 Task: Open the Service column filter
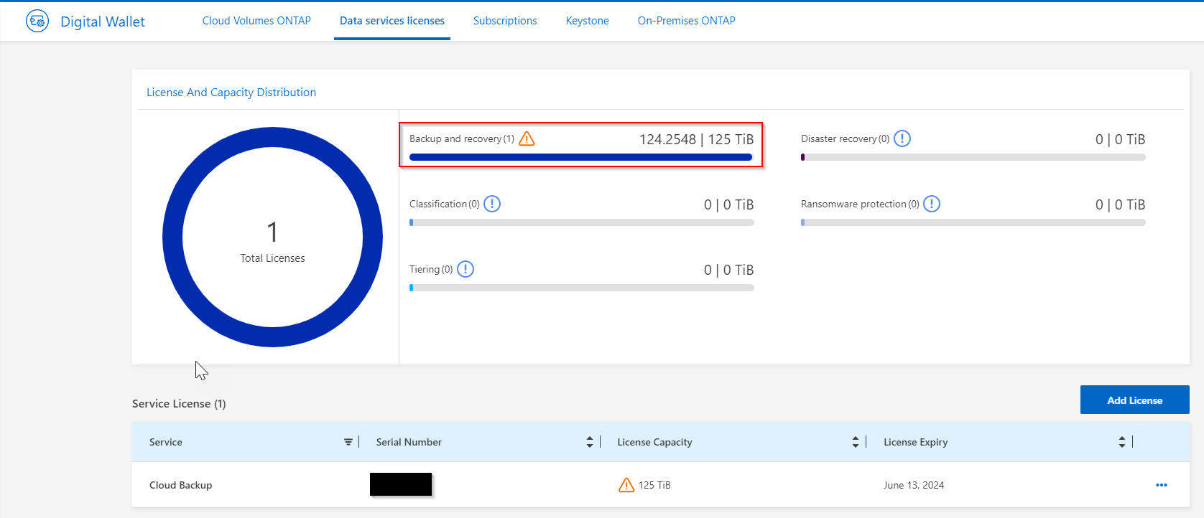pyautogui.click(x=348, y=442)
